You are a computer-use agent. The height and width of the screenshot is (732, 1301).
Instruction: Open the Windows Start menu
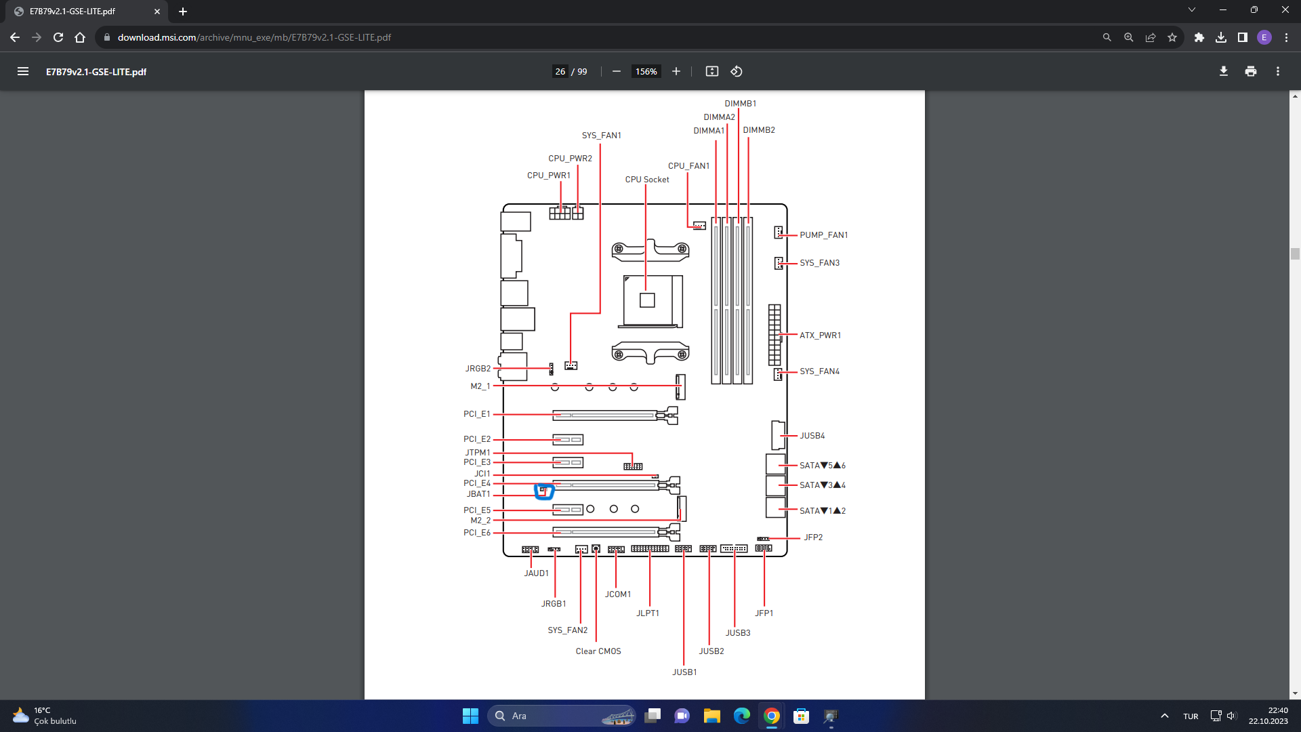pos(470,716)
